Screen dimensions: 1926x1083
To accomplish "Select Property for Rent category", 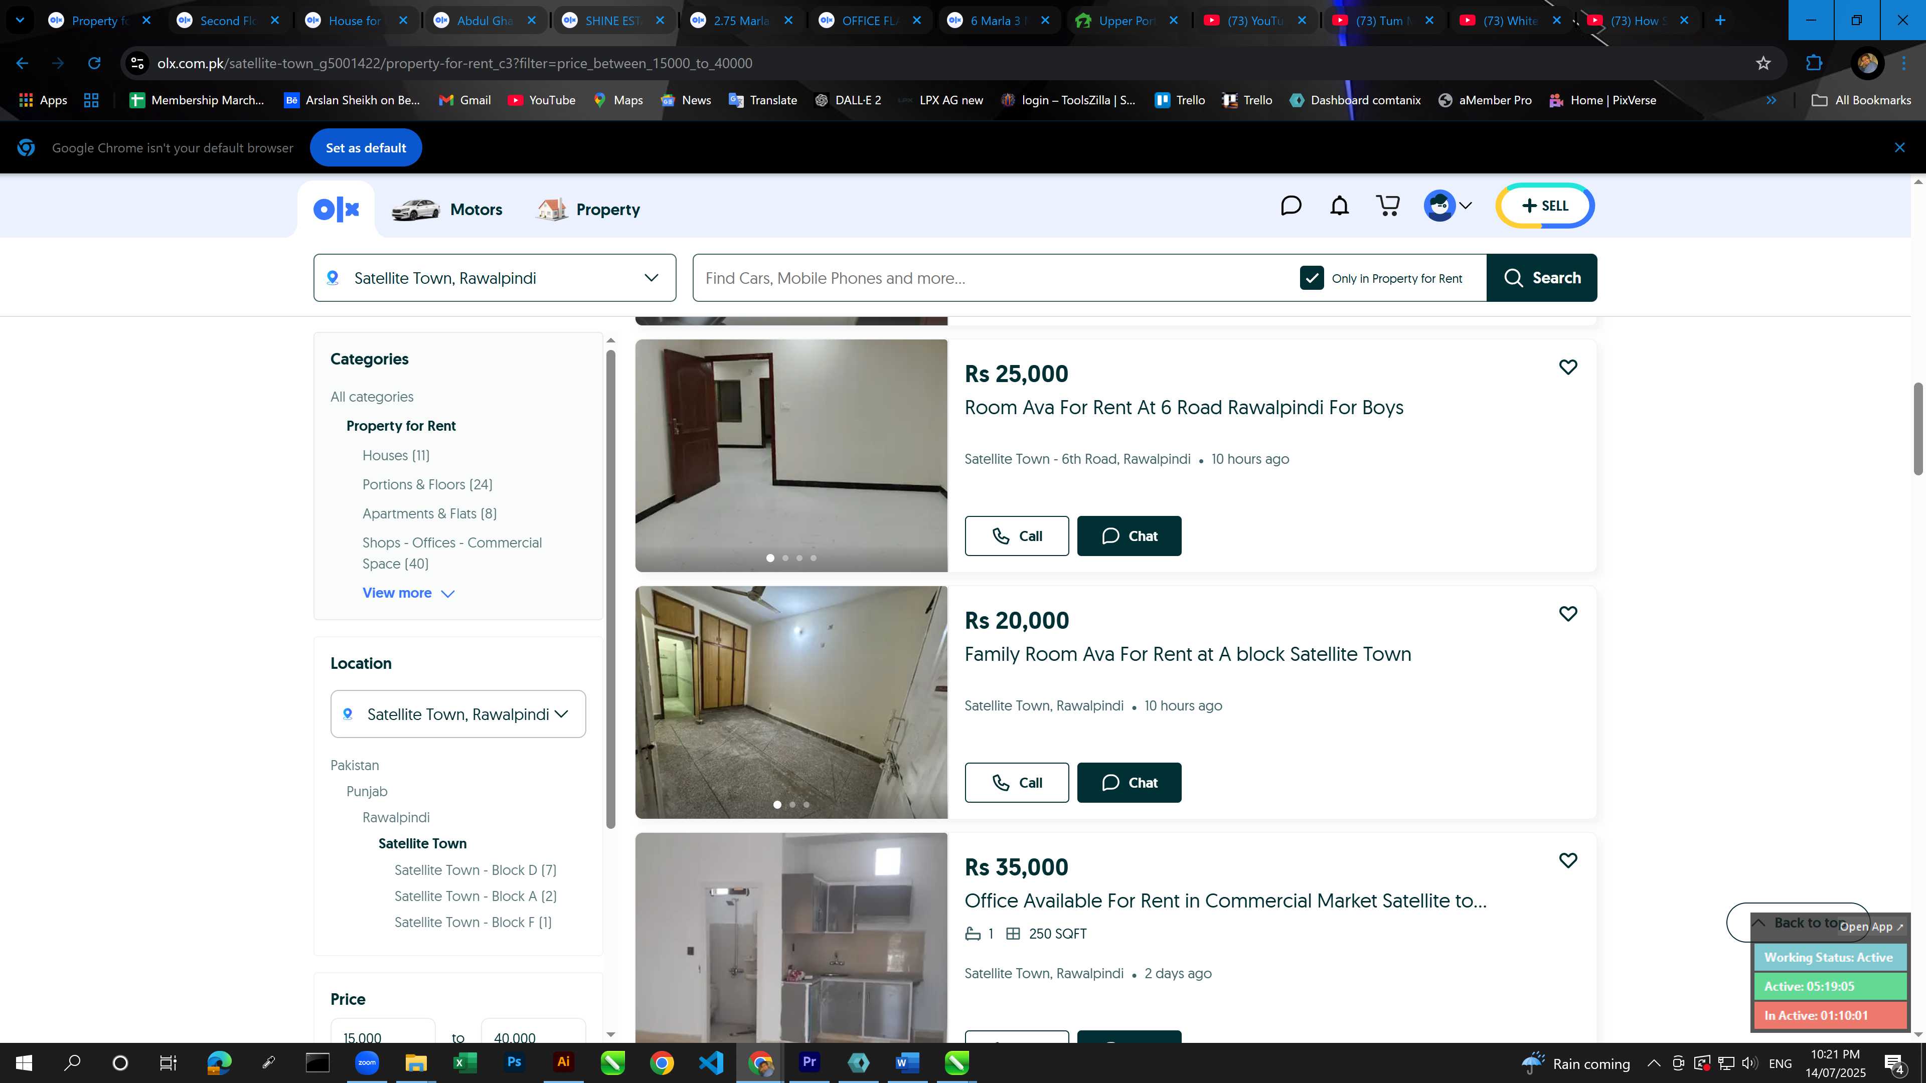I will coord(401,426).
